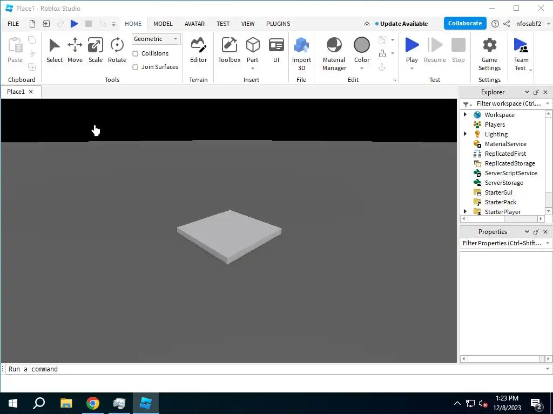Expand the StarterPlayer tree node
Image resolution: width=553 pixels, height=414 pixels.
[x=465, y=211]
